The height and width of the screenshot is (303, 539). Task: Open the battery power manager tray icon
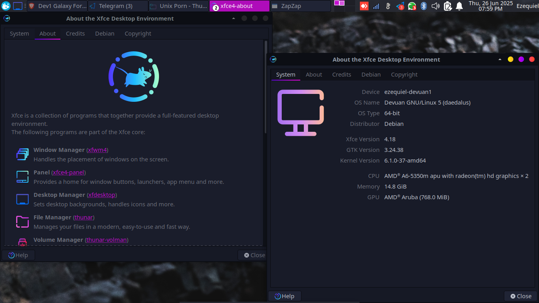(448, 6)
